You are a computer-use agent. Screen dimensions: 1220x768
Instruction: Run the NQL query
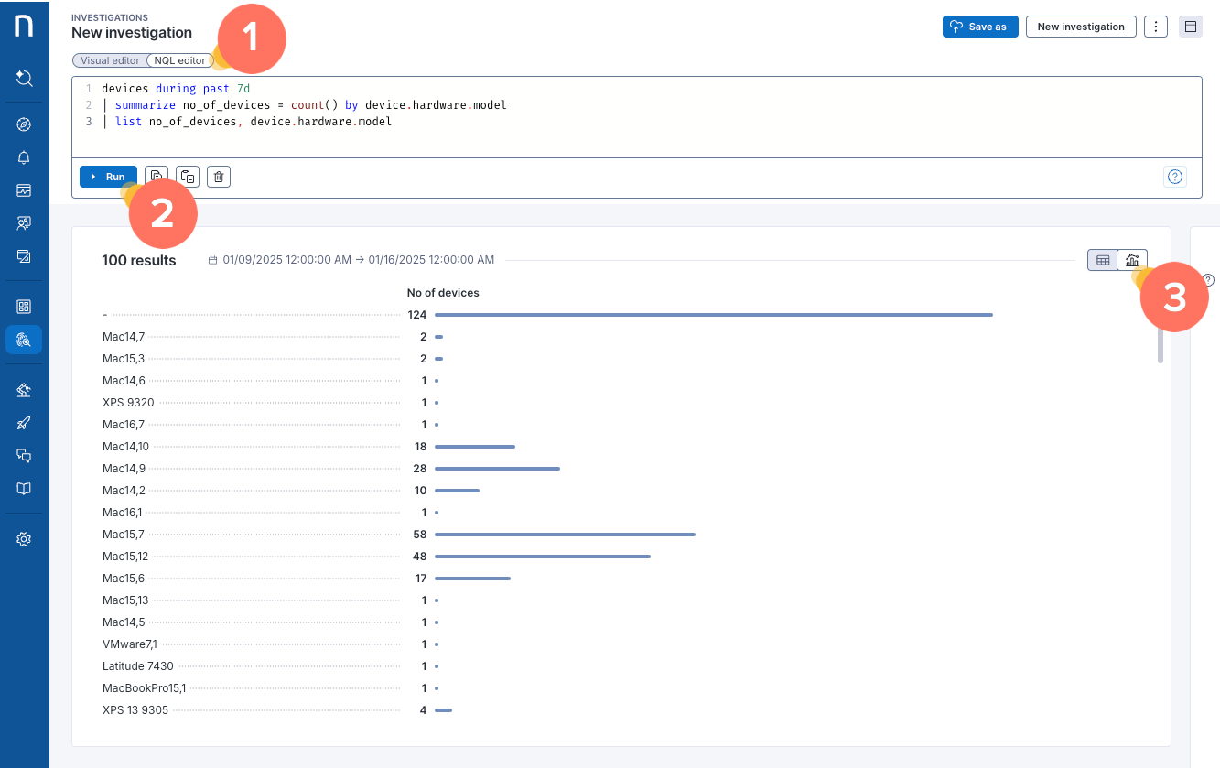coord(108,176)
